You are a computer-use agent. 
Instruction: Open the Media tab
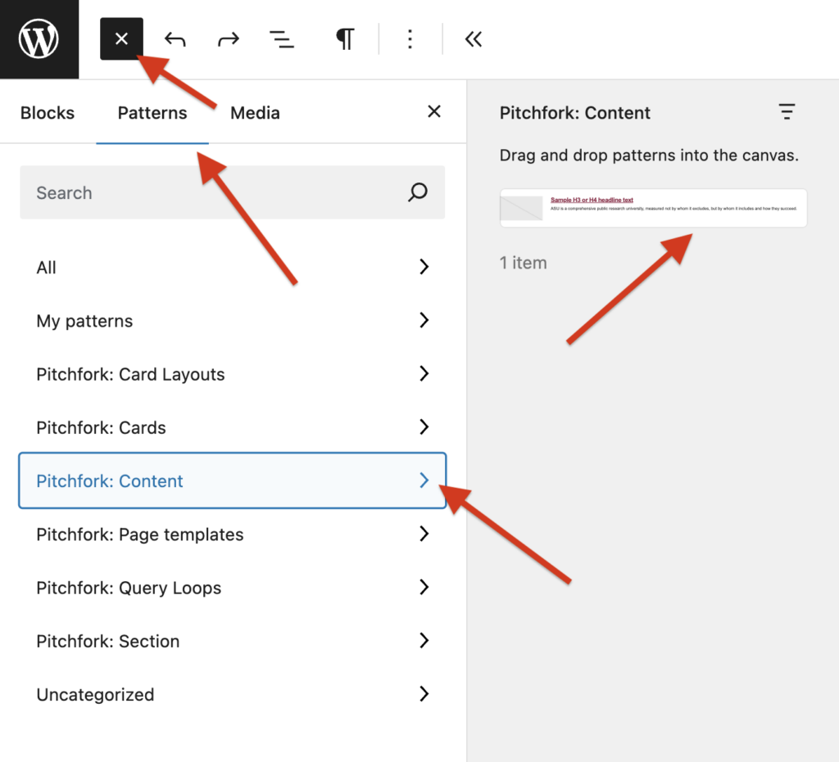[x=256, y=113]
